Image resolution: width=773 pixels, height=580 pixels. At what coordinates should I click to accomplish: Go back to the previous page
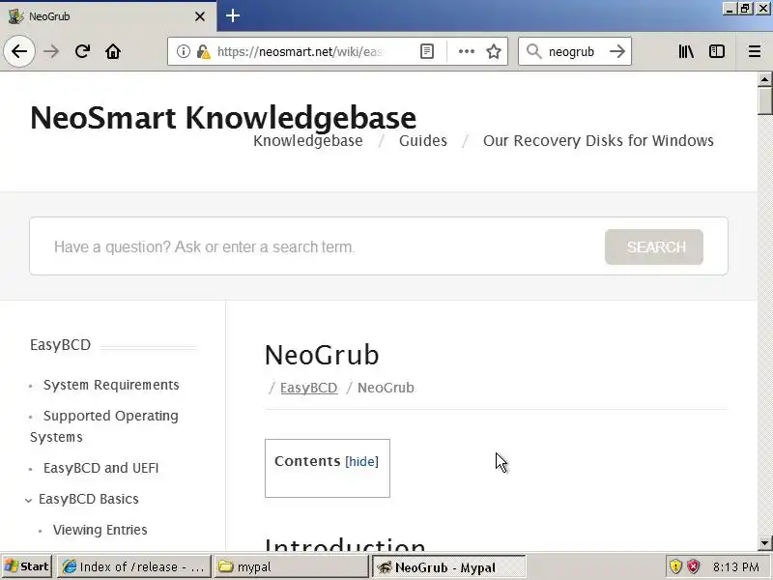click(x=19, y=51)
